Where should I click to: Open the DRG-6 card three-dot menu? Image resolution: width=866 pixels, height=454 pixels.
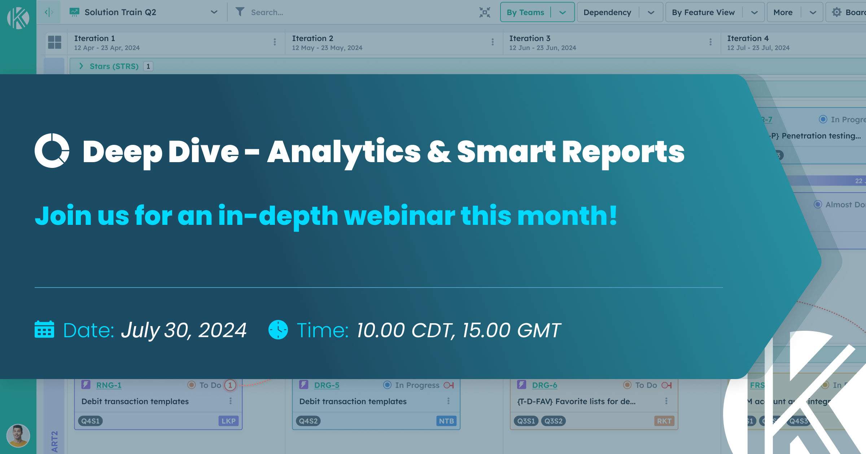[666, 401]
